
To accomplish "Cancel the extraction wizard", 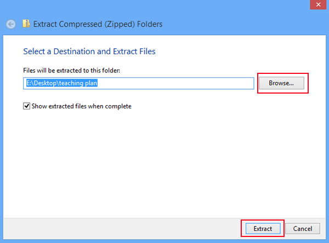I will pyautogui.click(x=303, y=229).
